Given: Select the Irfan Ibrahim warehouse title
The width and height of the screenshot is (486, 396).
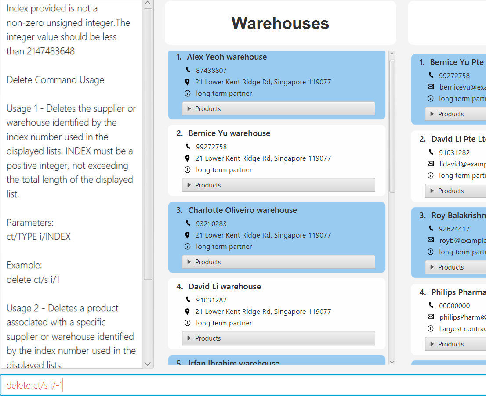Looking at the screenshot, I should [234, 362].
